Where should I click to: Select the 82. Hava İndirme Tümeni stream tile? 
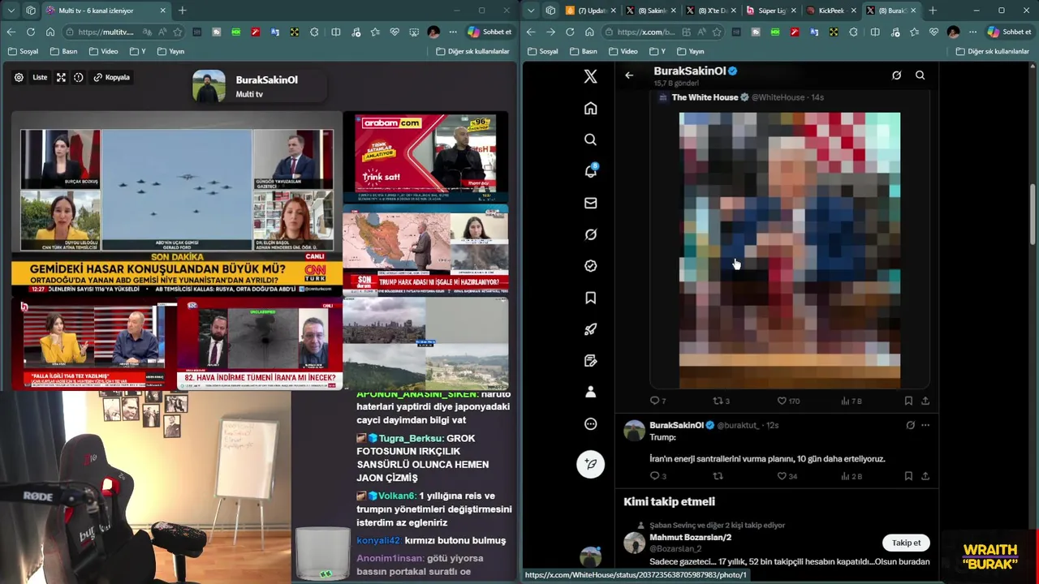pyautogui.click(x=260, y=345)
